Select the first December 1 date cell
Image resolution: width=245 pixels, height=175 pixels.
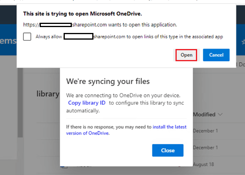(x=205, y=131)
